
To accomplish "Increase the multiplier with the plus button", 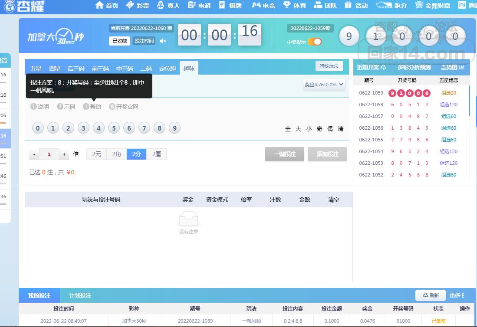I will (x=64, y=154).
